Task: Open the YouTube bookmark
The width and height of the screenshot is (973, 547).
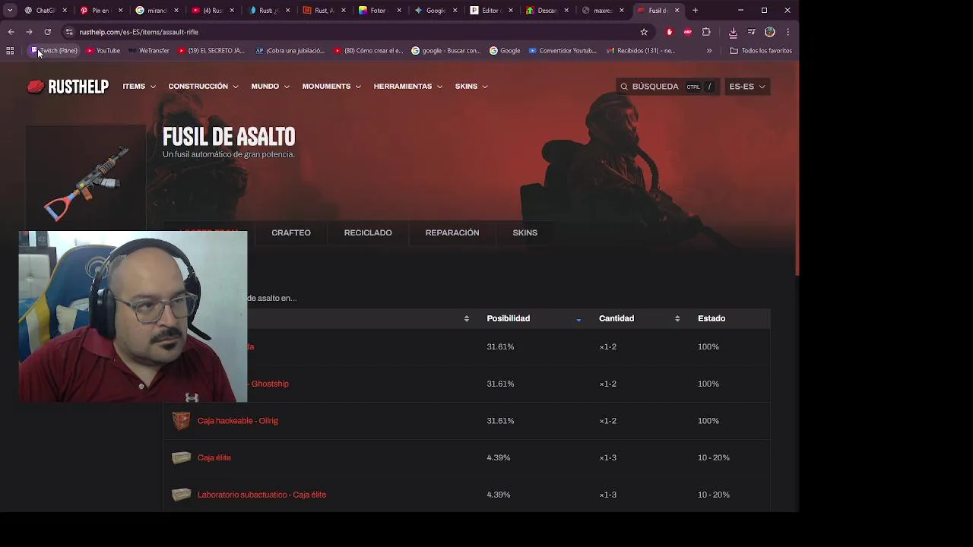Action: pos(103,51)
